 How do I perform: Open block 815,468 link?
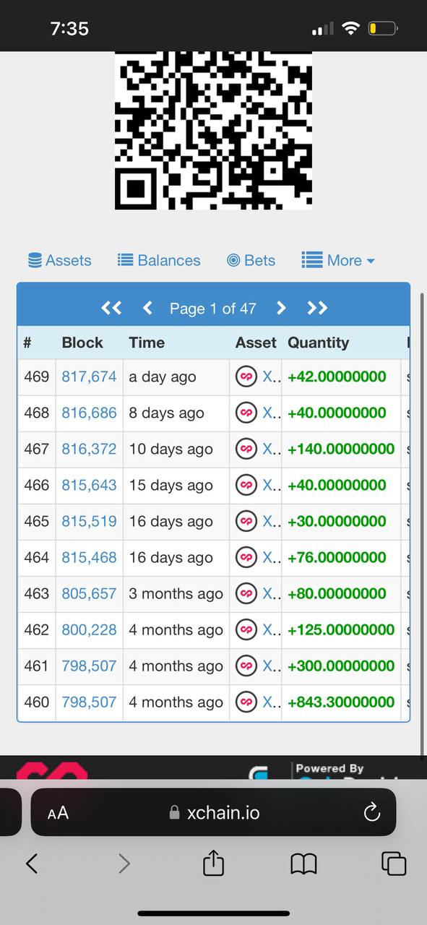(89, 557)
